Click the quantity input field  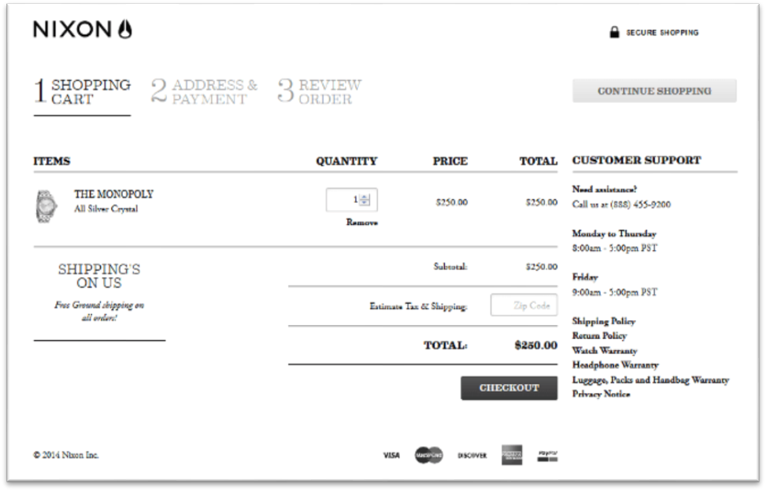pos(352,200)
